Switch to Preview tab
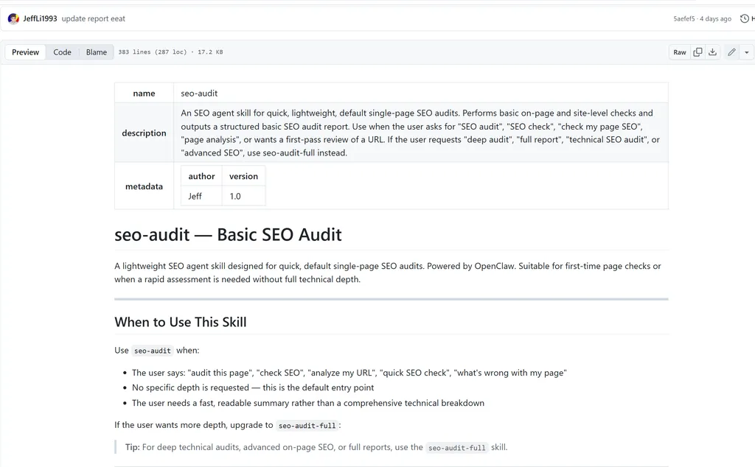 [x=26, y=52]
